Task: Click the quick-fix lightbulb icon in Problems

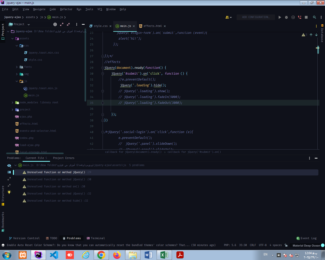Action: [9, 192]
